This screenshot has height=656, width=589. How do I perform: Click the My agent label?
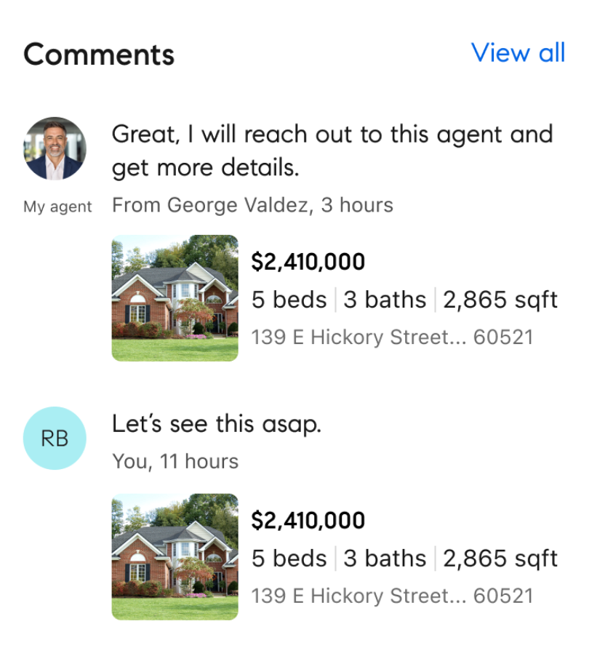[x=57, y=207]
